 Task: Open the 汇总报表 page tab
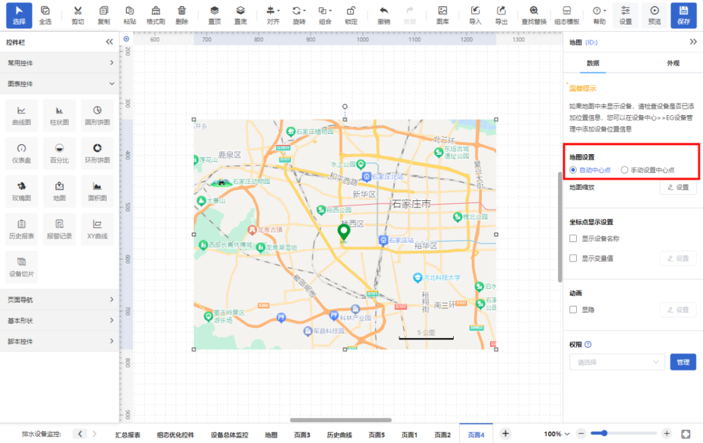128,435
